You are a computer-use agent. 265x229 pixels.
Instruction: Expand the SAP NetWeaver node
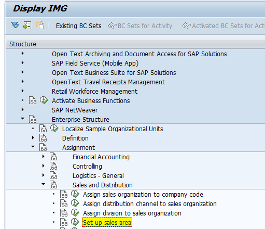pyautogui.click(x=23, y=110)
